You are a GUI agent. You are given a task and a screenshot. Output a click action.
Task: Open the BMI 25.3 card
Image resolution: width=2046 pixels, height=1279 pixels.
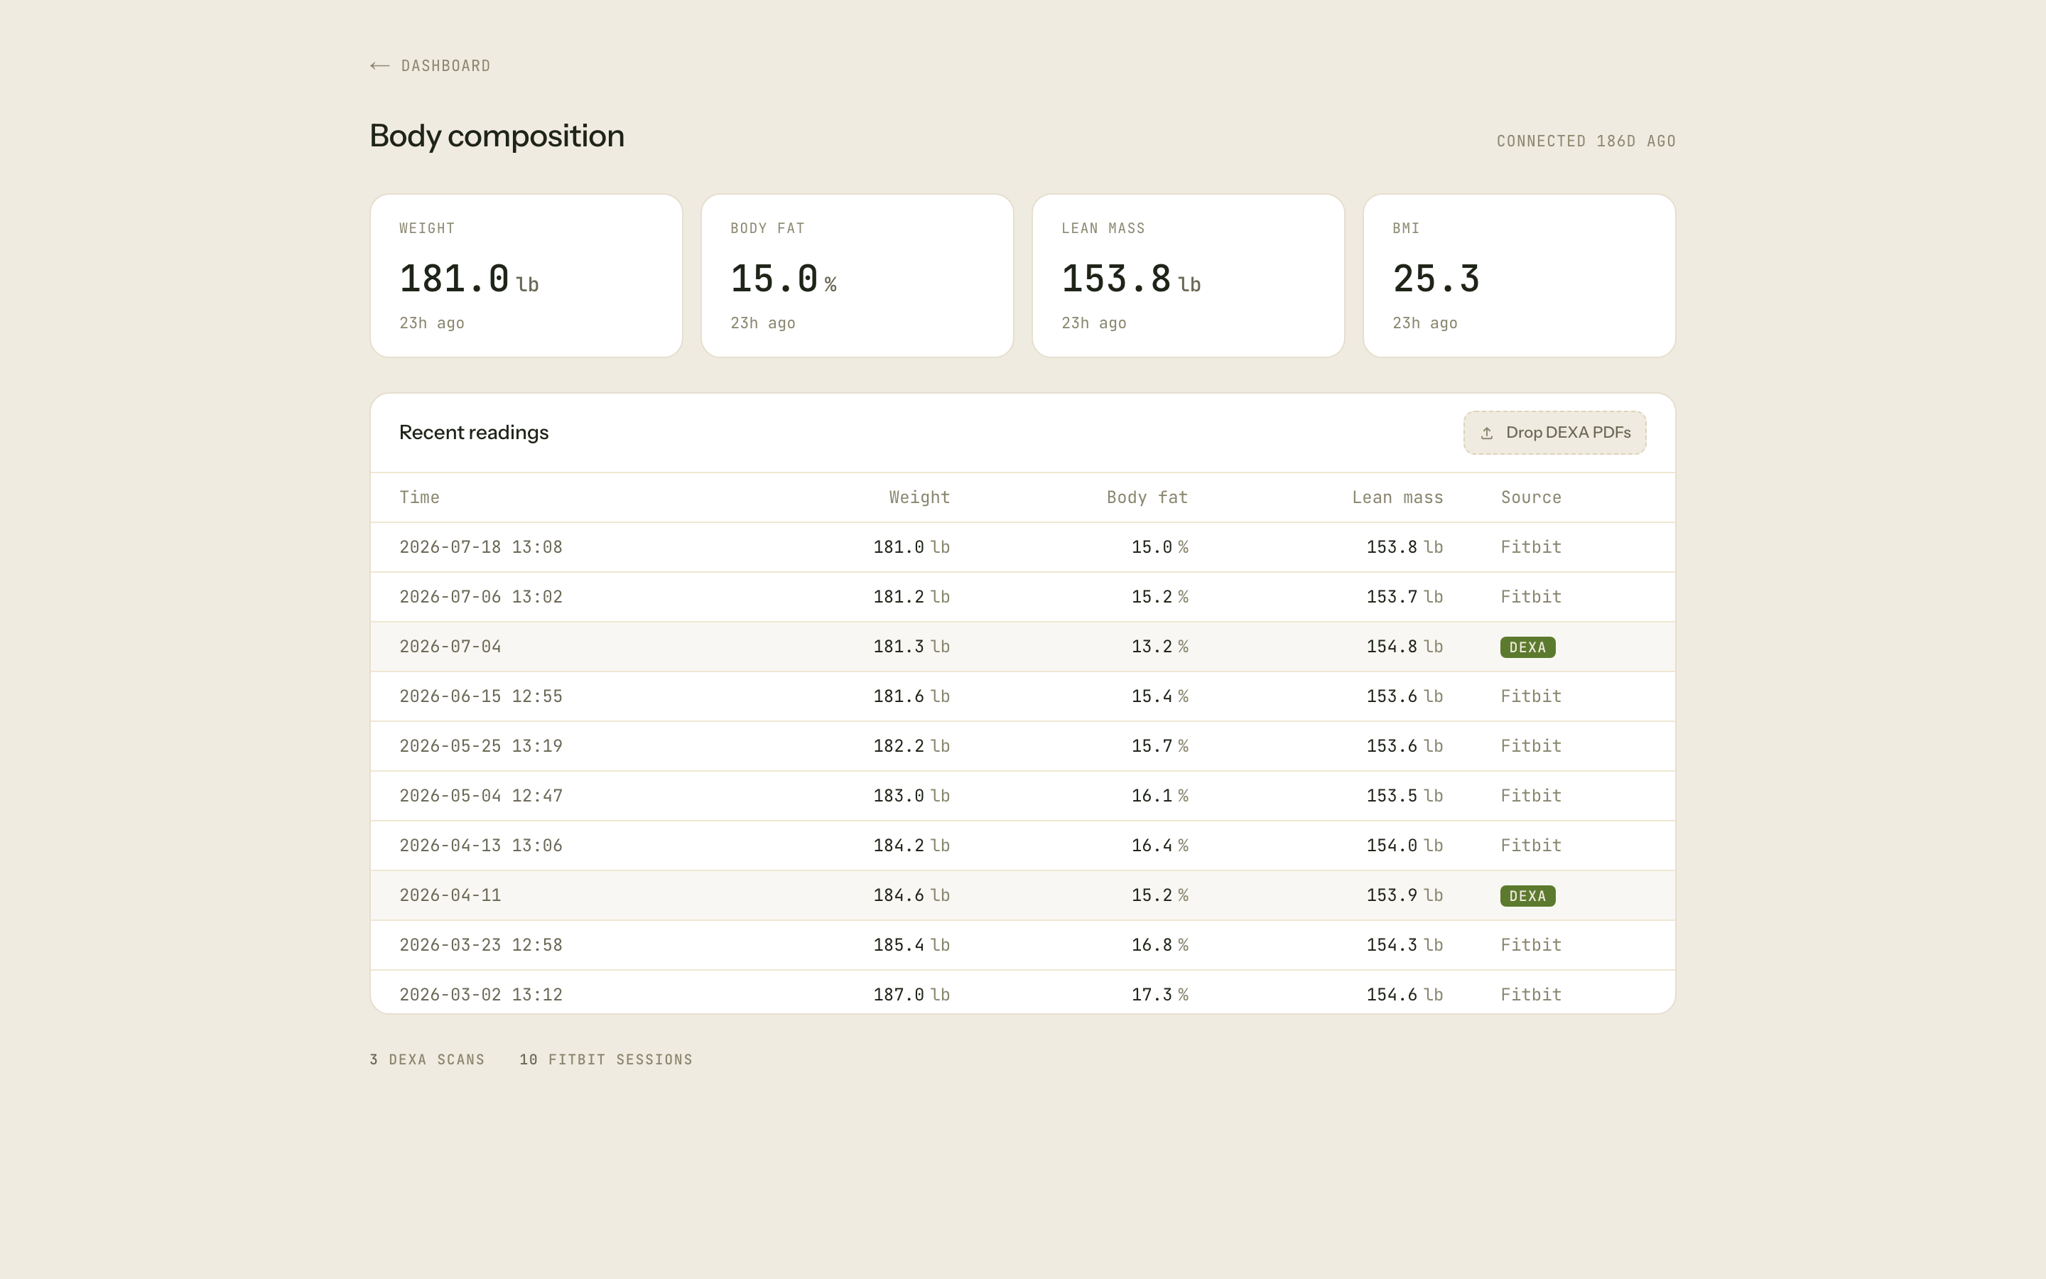tap(1520, 276)
